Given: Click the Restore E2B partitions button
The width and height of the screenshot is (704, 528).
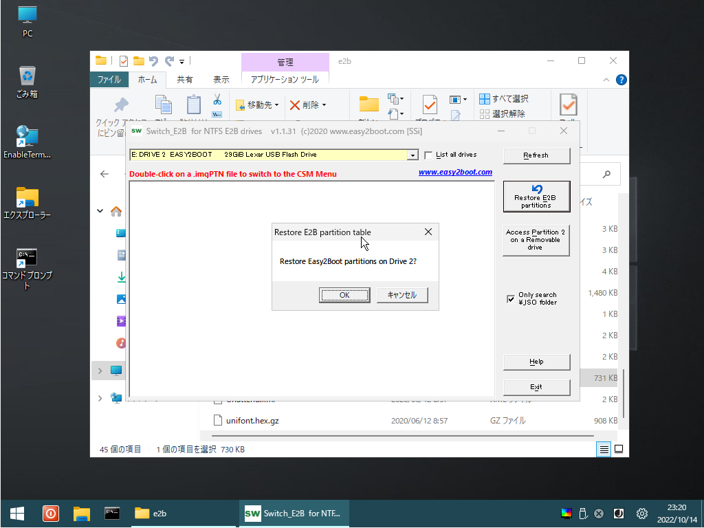Looking at the screenshot, I should click(x=536, y=197).
